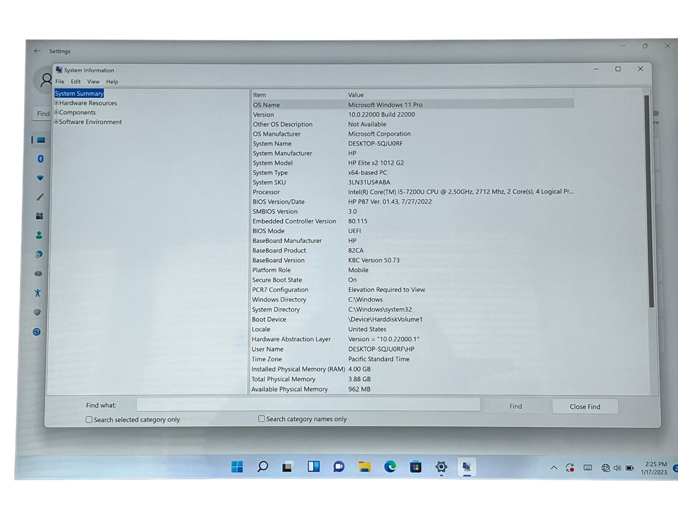Open the network globe tray icon
Viewport: 678px width, 509px height.
[606, 468]
